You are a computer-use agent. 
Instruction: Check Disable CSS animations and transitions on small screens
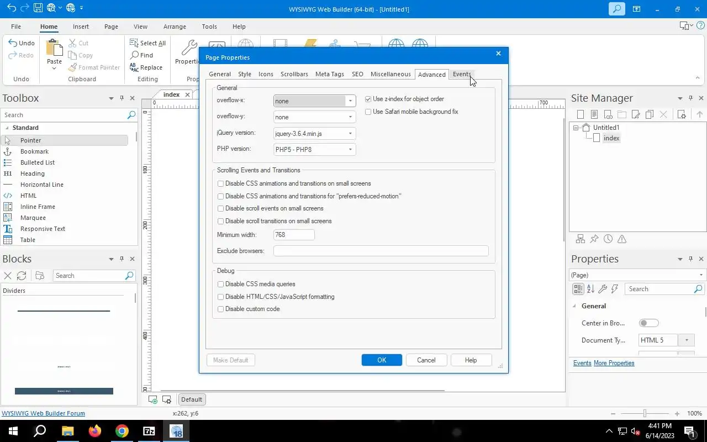point(220,183)
